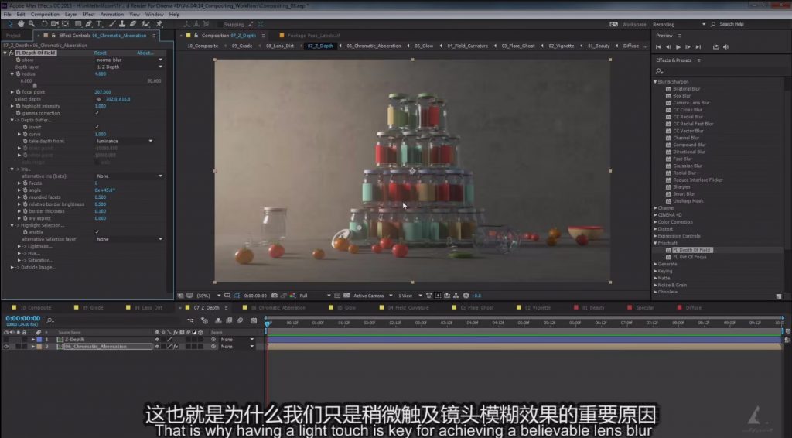Image resolution: width=792 pixels, height=438 pixels.
Task: Click Region of Interest icon in viewer
Action: (337, 296)
